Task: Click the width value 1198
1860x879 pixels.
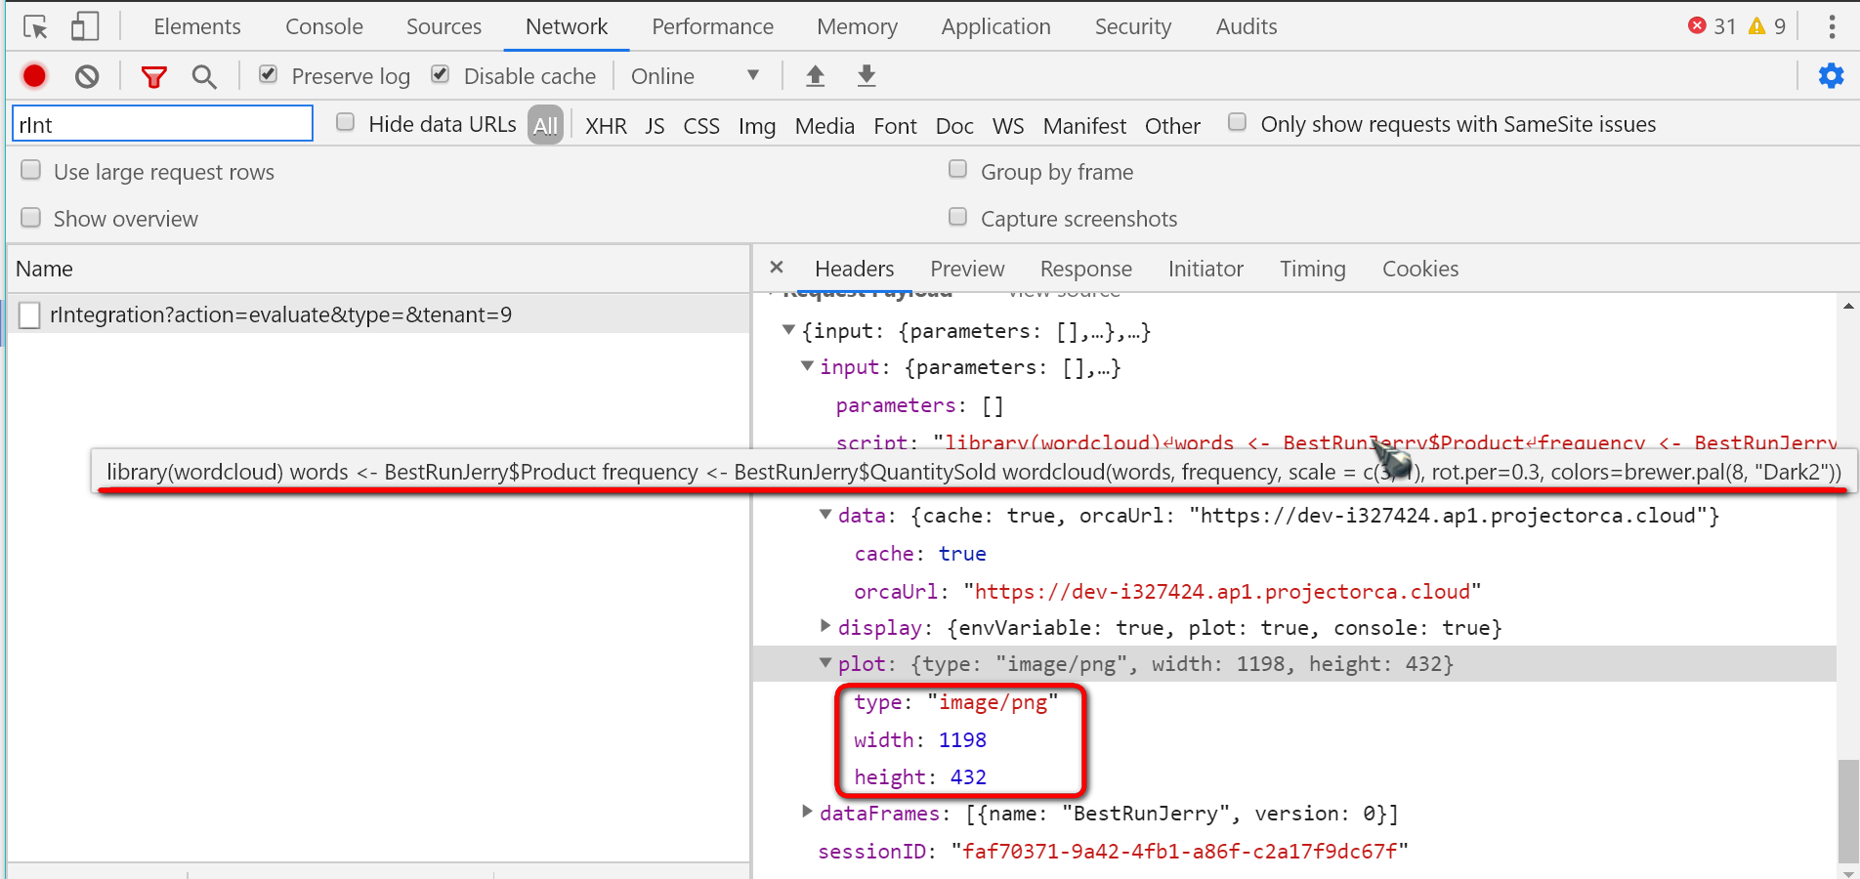Action: (x=962, y=739)
